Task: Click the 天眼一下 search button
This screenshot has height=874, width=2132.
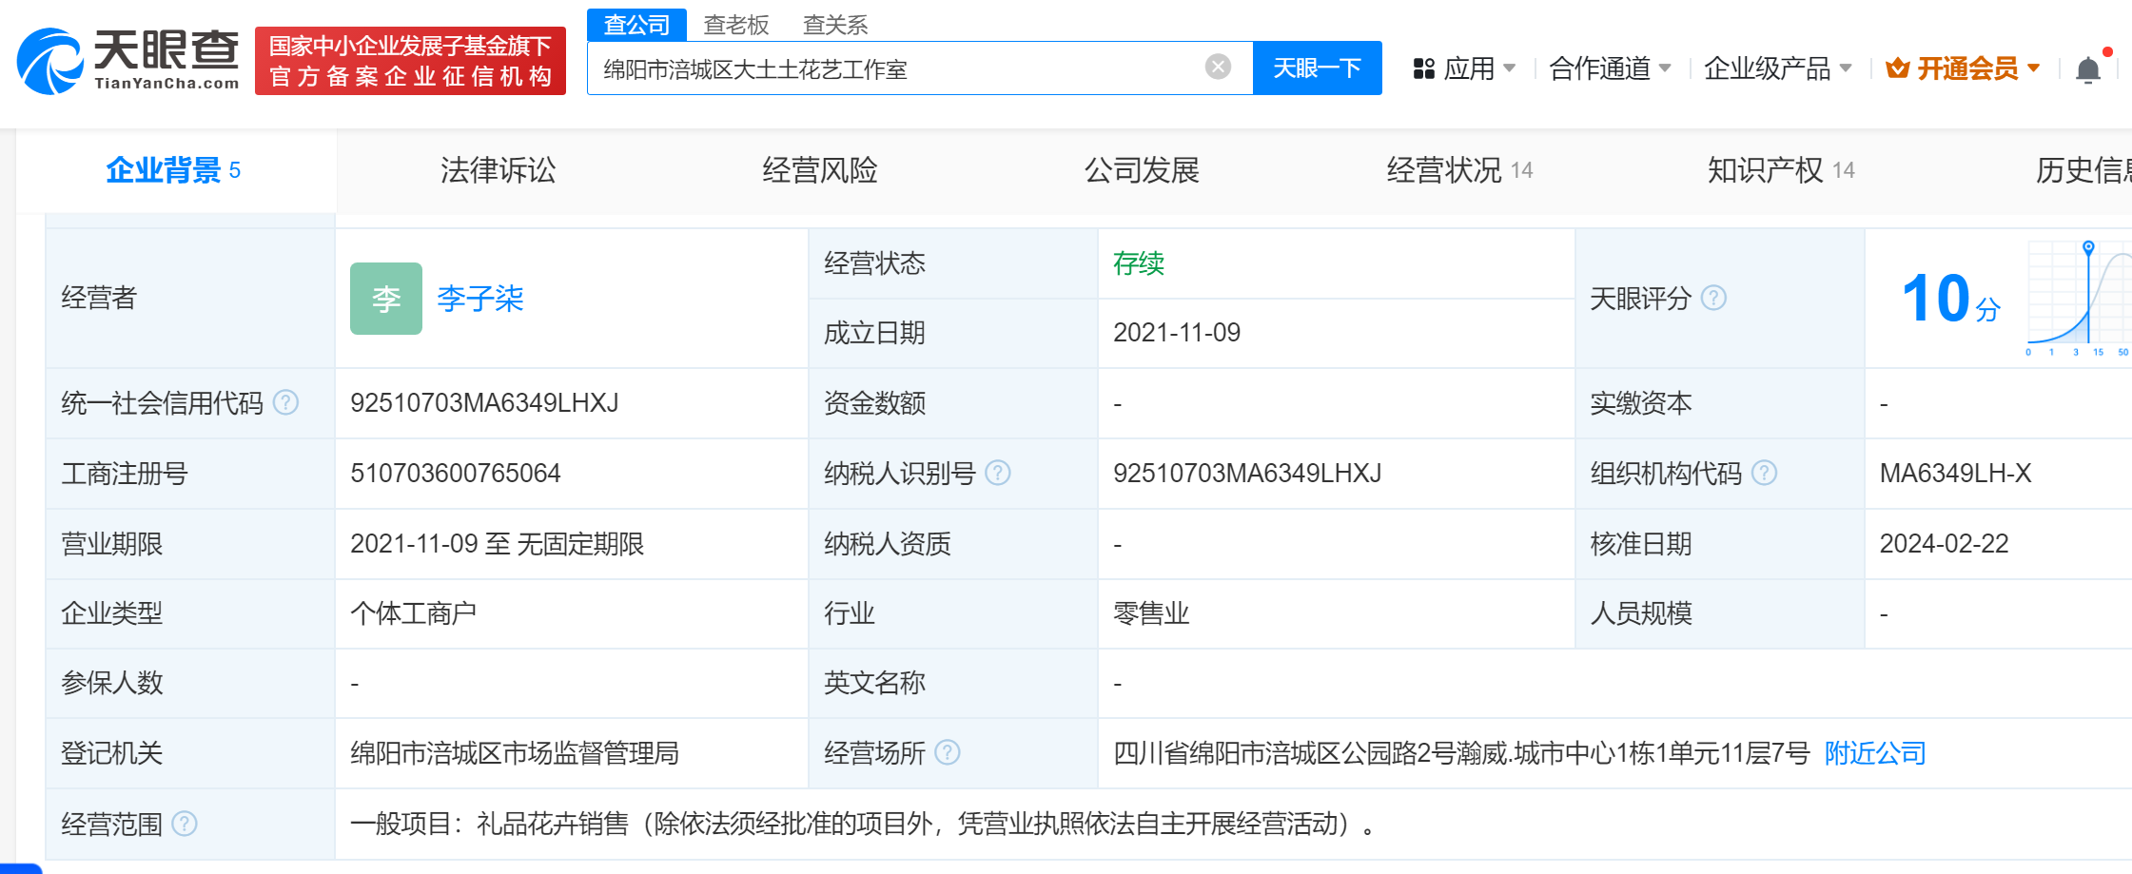Action: (1317, 68)
